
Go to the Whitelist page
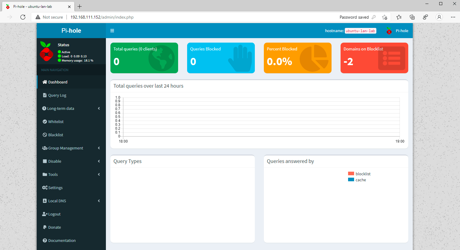(56, 122)
